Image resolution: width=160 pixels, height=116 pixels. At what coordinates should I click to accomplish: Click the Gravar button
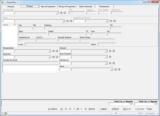[127, 109]
